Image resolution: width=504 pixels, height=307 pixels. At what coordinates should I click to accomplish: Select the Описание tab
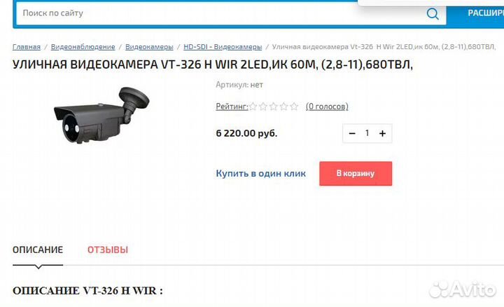pyautogui.click(x=38, y=250)
